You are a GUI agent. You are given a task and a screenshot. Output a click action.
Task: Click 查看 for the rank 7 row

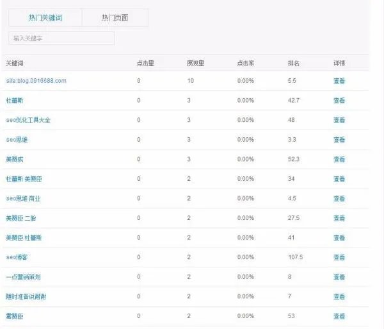pos(339,296)
